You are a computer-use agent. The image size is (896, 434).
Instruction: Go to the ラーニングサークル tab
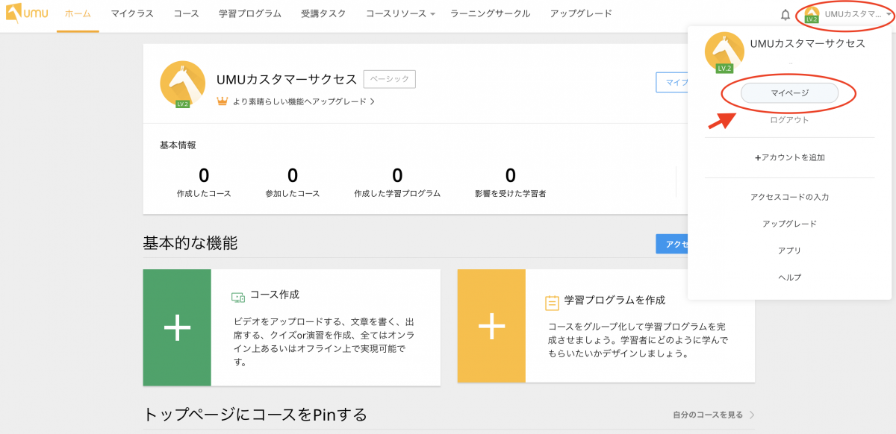click(490, 14)
